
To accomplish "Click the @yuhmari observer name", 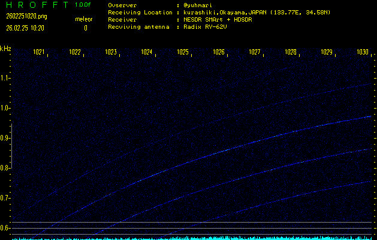I will 201,5.
